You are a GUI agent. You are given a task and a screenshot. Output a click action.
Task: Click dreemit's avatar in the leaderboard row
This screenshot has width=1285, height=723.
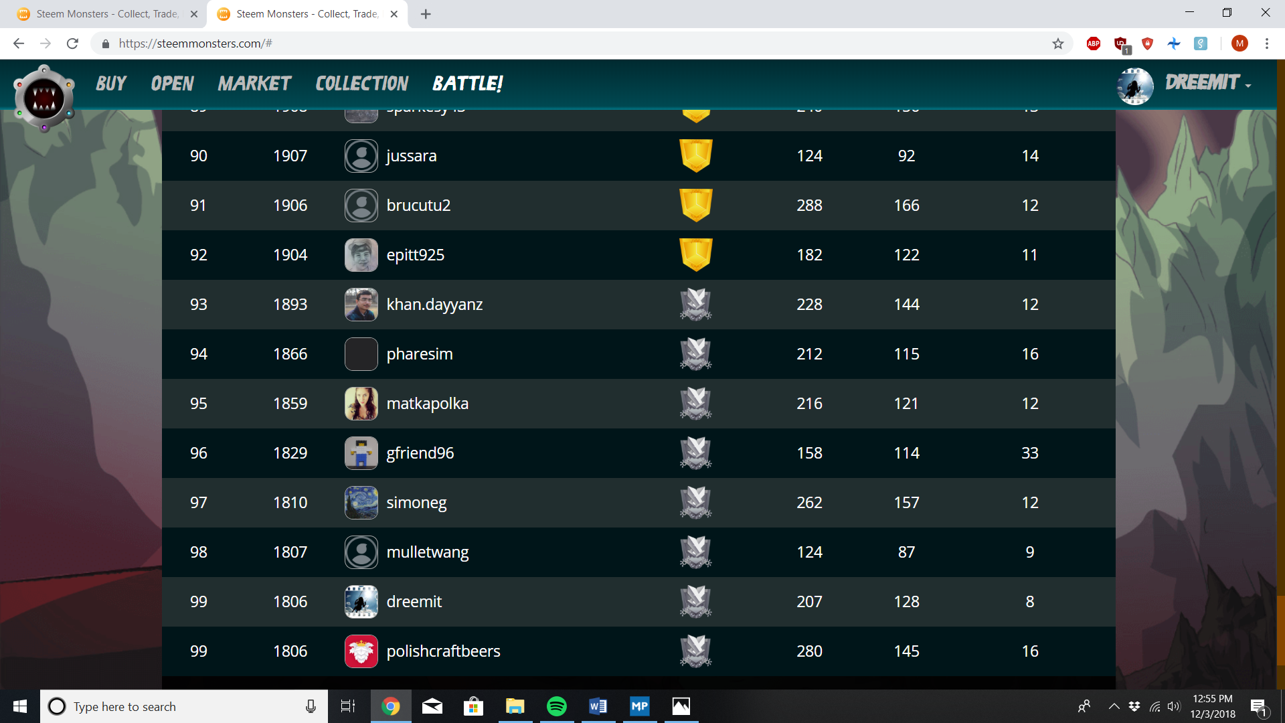(x=361, y=602)
